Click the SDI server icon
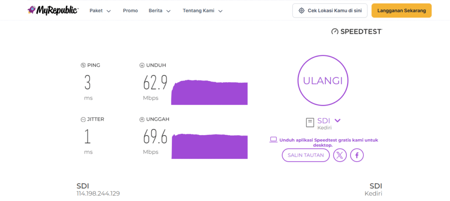The width and height of the screenshot is (450, 201). coord(310,122)
